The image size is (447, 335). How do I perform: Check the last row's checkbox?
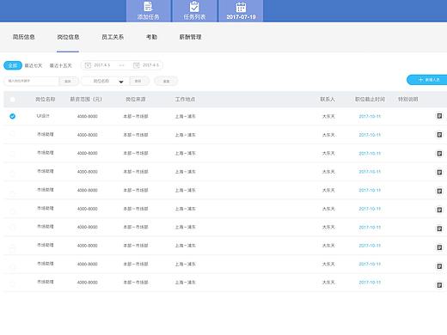(12, 283)
